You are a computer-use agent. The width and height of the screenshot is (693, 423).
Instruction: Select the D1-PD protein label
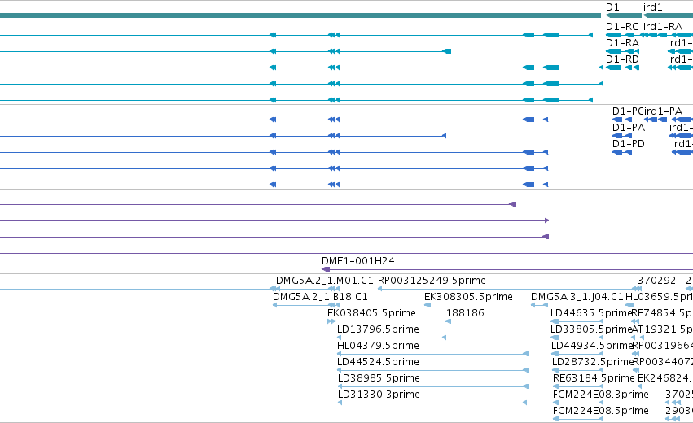pos(629,144)
